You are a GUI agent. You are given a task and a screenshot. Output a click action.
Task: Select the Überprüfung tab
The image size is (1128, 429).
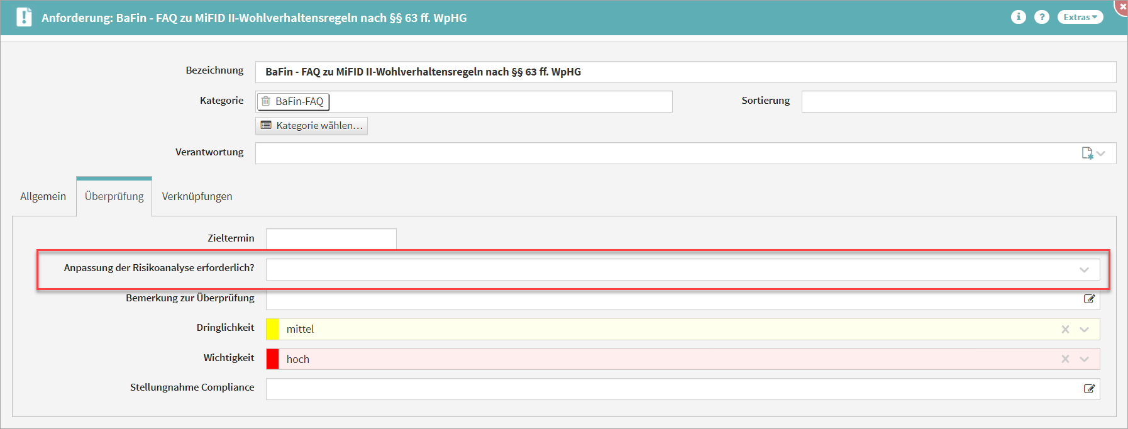tap(114, 196)
